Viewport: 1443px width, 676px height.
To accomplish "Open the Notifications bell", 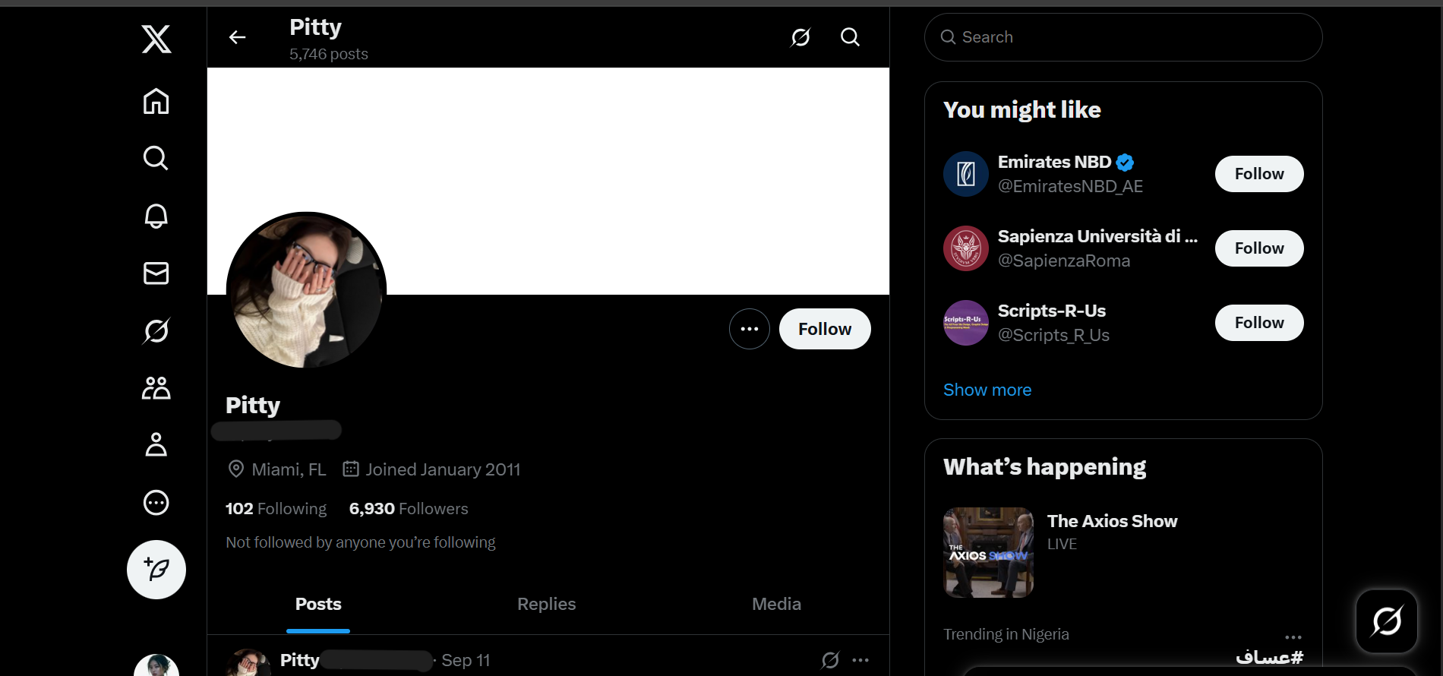I will pos(156,216).
